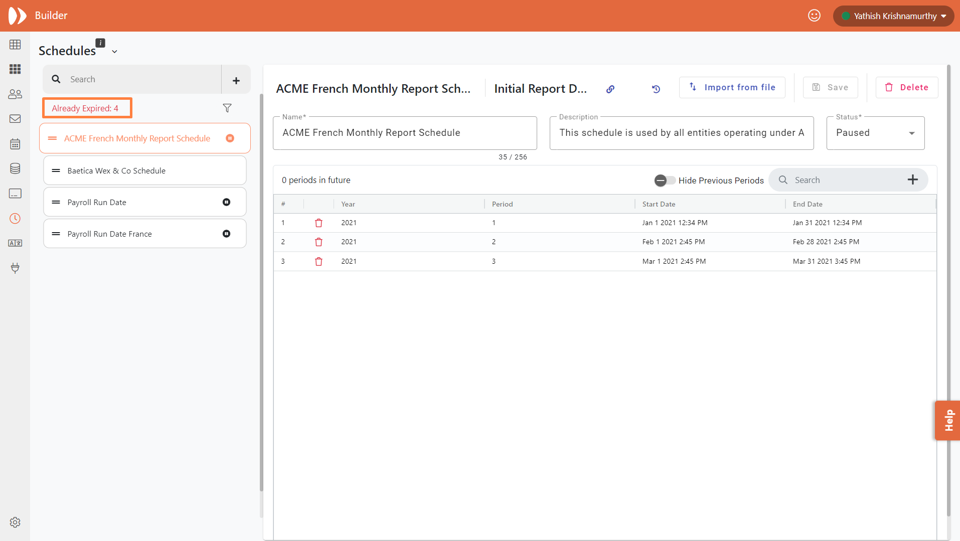This screenshot has width=960, height=541.
Task: Open the Status dropdown showing Paused
Action: coord(875,133)
